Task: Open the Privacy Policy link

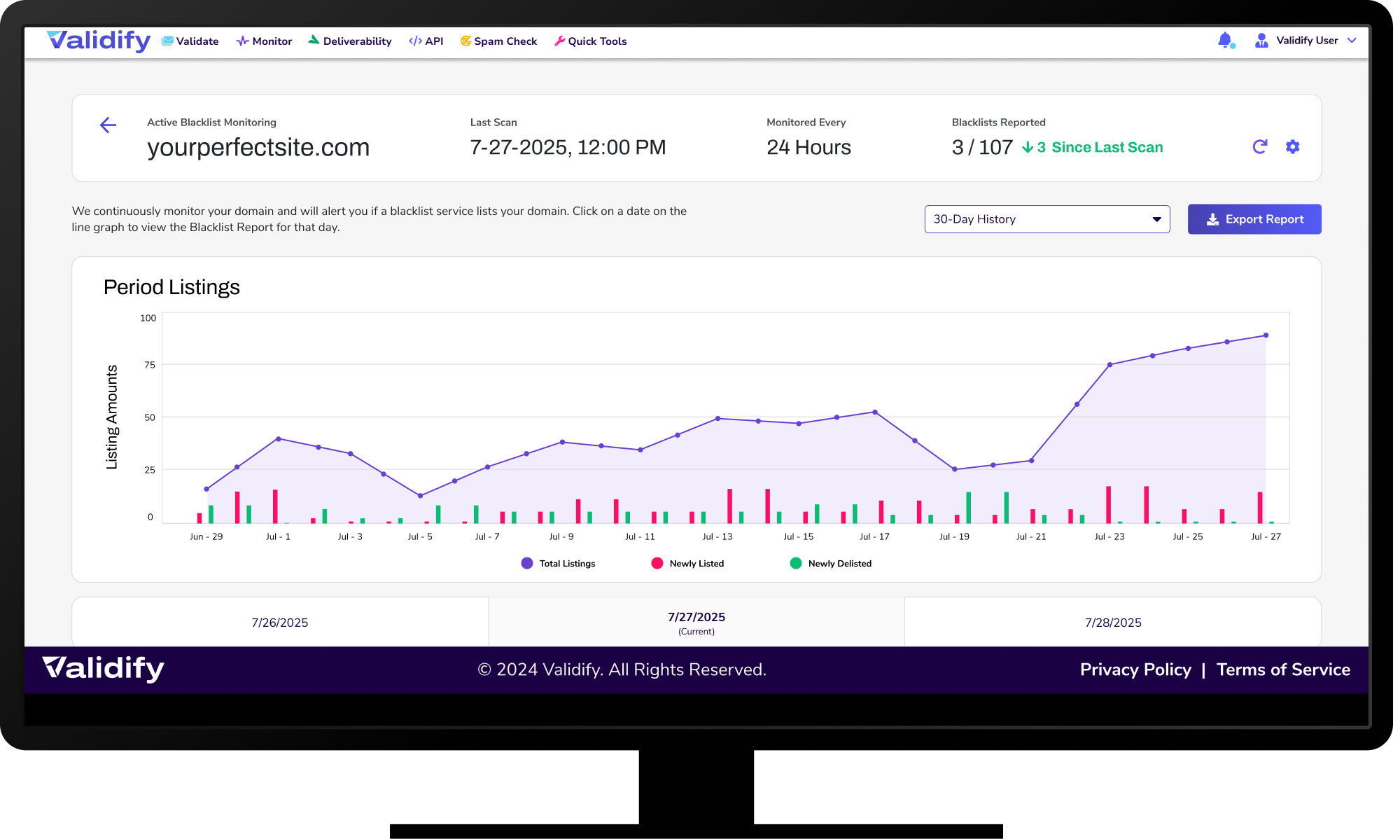Action: 1135,670
